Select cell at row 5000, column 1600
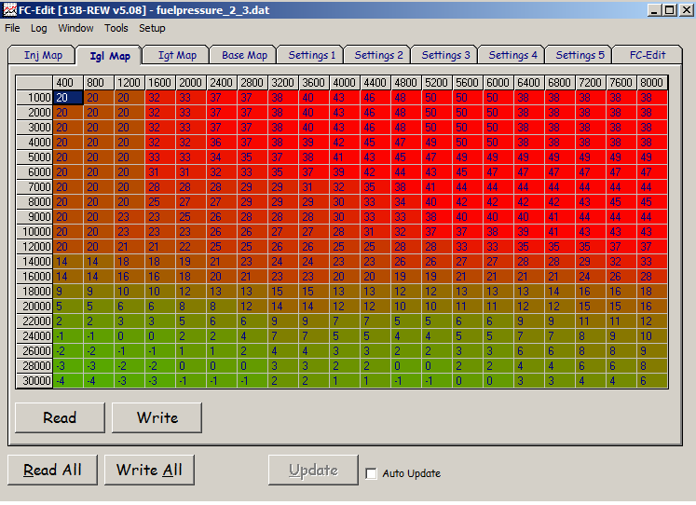The image size is (696, 505). point(160,157)
